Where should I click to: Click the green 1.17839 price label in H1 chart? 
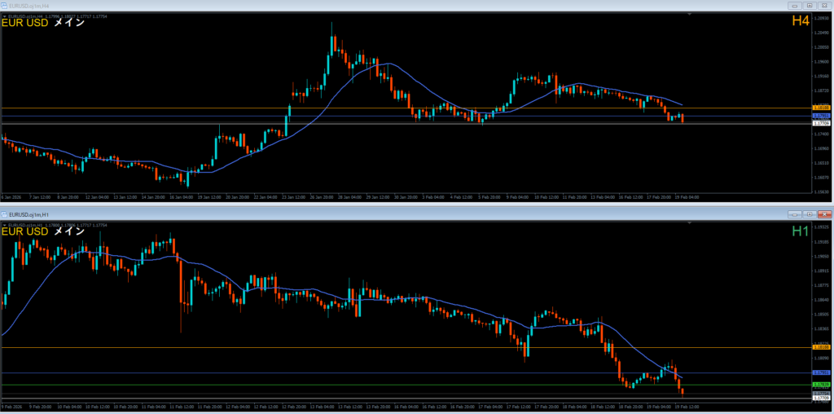[822, 384]
